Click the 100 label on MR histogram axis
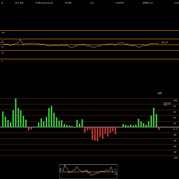 click(175, 101)
